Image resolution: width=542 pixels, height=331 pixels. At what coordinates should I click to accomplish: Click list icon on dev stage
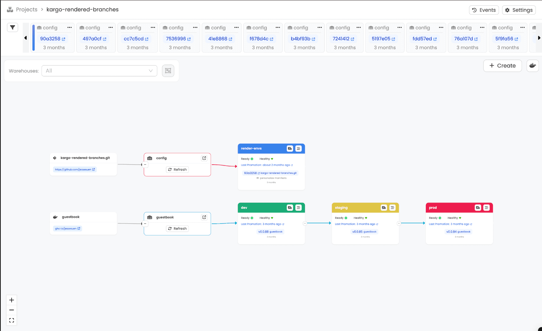[298, 208]
